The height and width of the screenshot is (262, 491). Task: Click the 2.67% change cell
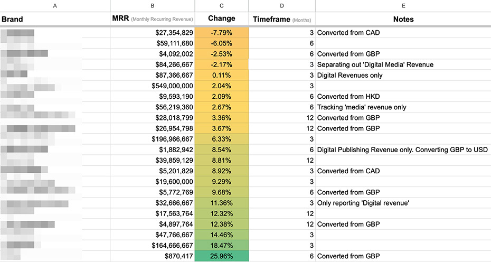click(222, 107)
